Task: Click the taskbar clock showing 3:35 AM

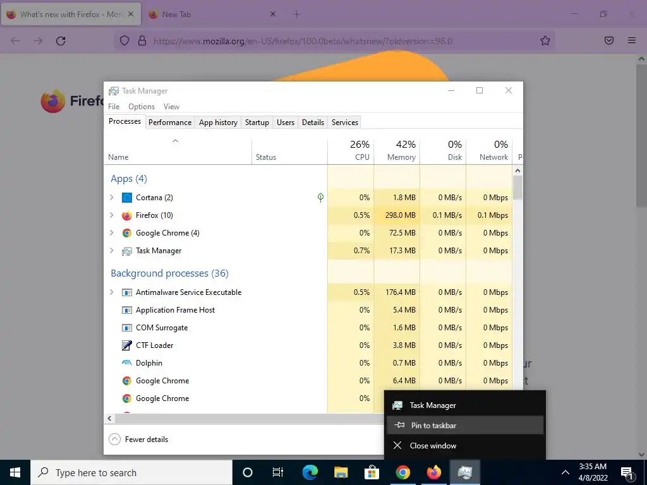Action: coord(593,472)
